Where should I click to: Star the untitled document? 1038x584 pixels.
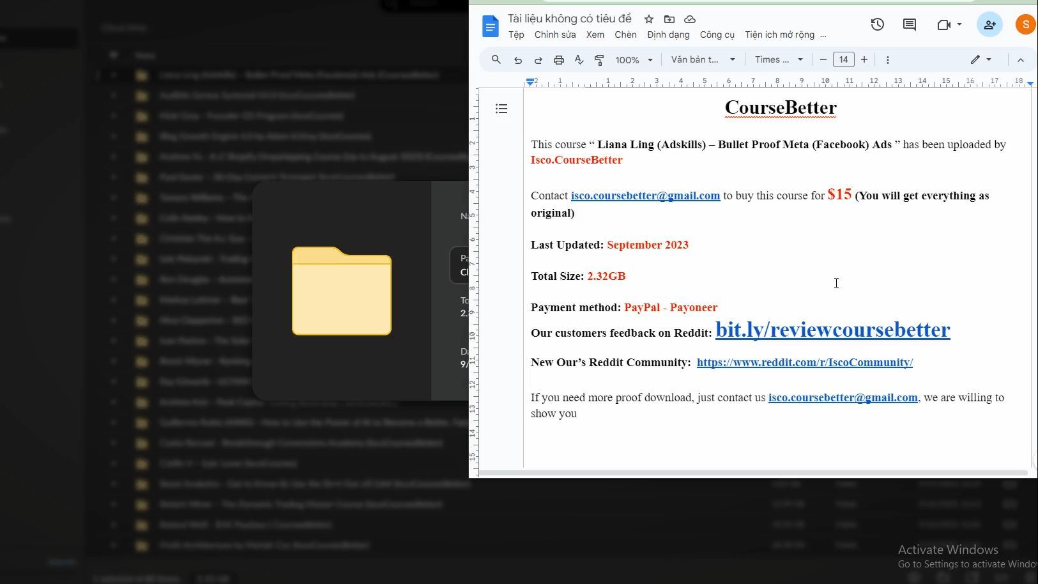pos(649,19)
